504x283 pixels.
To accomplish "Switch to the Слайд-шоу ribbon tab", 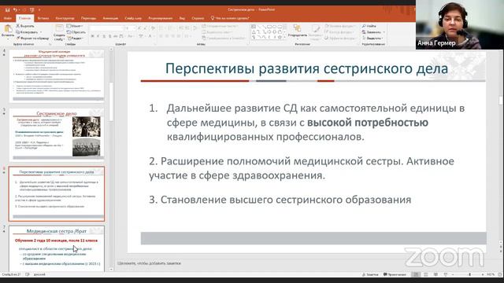I will [133, 18].
